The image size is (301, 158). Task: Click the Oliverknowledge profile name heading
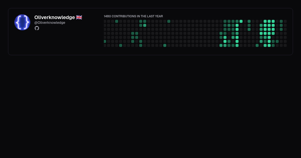54,17
